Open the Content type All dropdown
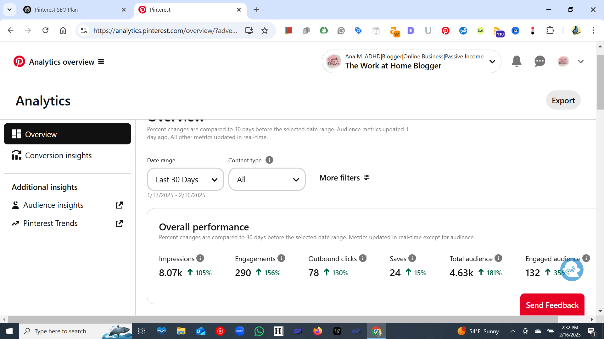 click(x=267, y=180)
